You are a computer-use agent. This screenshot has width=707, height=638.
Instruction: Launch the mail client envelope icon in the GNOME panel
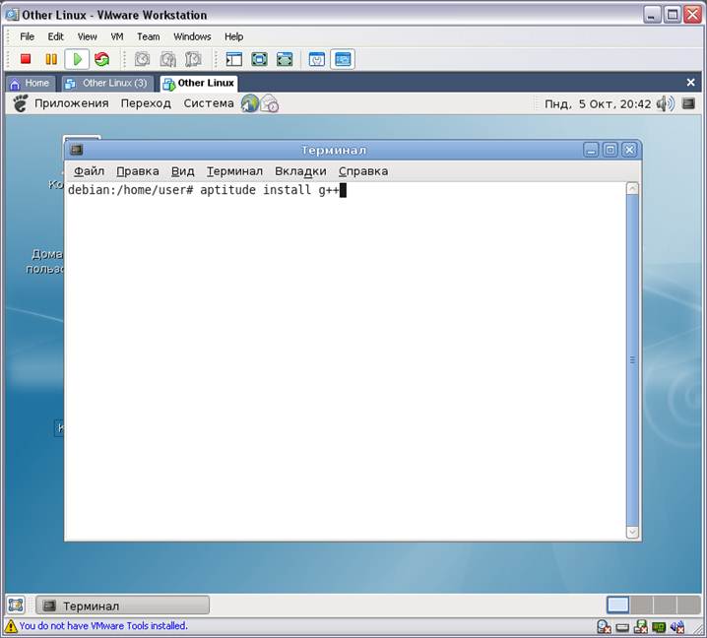coord(270,103)
